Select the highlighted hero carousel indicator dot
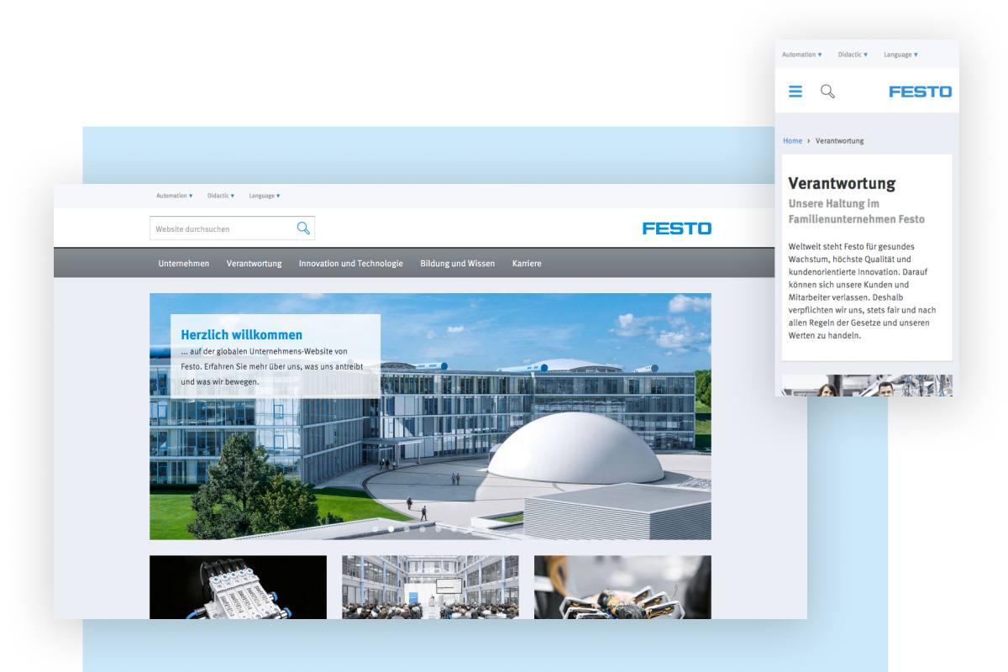The width and height of the screenshot is (1008, 672). (x=391, y=529)
